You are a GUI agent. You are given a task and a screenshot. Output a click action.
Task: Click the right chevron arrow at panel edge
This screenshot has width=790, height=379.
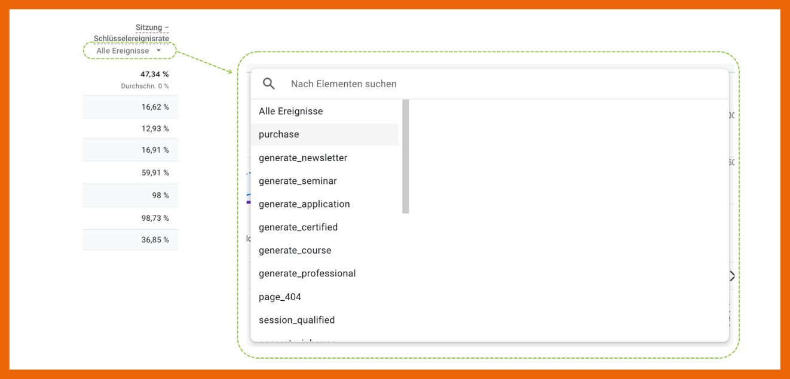731,276
